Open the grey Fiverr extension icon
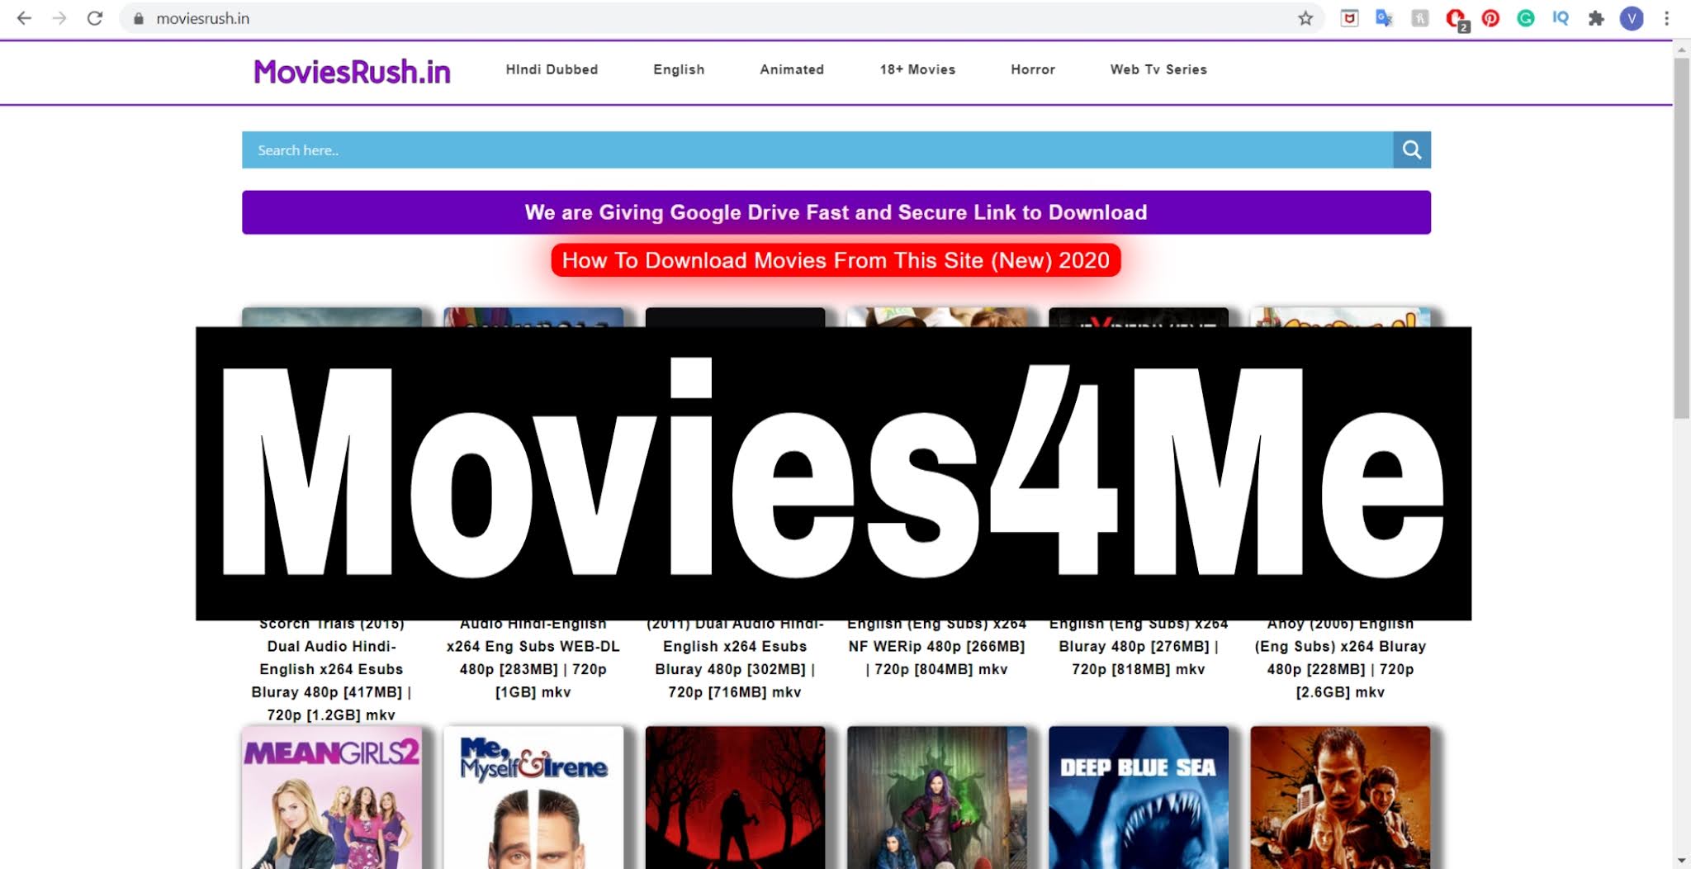This screenshot has height=869, width=1691. click(x=1420, y=18)
